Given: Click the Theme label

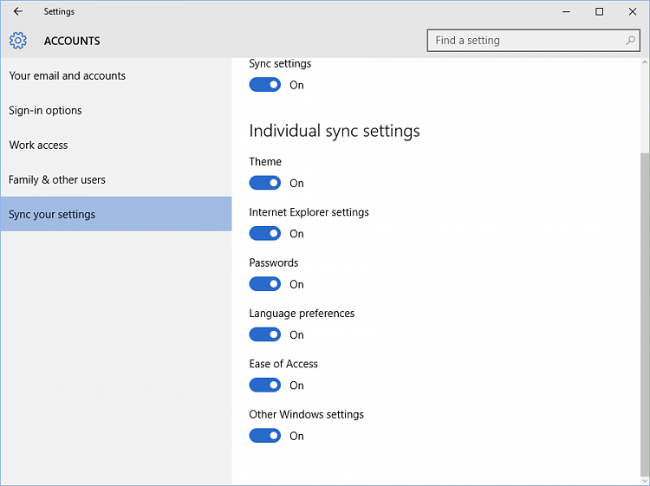Looking at the screenshot, I should (265, 162).
